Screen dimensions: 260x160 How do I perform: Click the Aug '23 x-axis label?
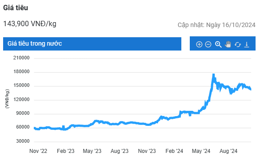pyautogui.click(x=120, y=151)
